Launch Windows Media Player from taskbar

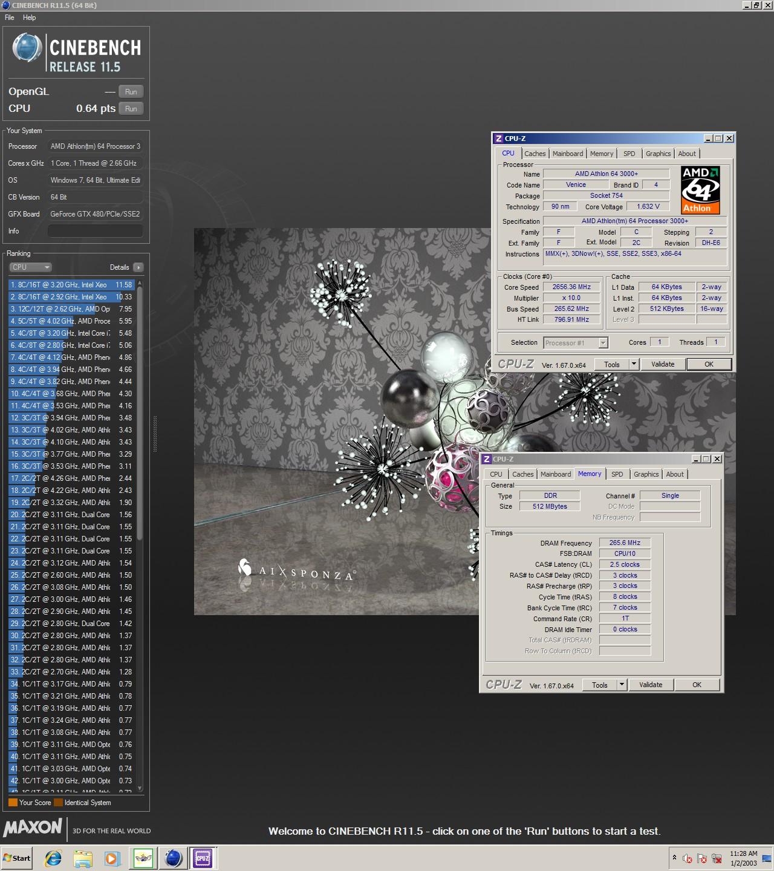tap(112, 858)
